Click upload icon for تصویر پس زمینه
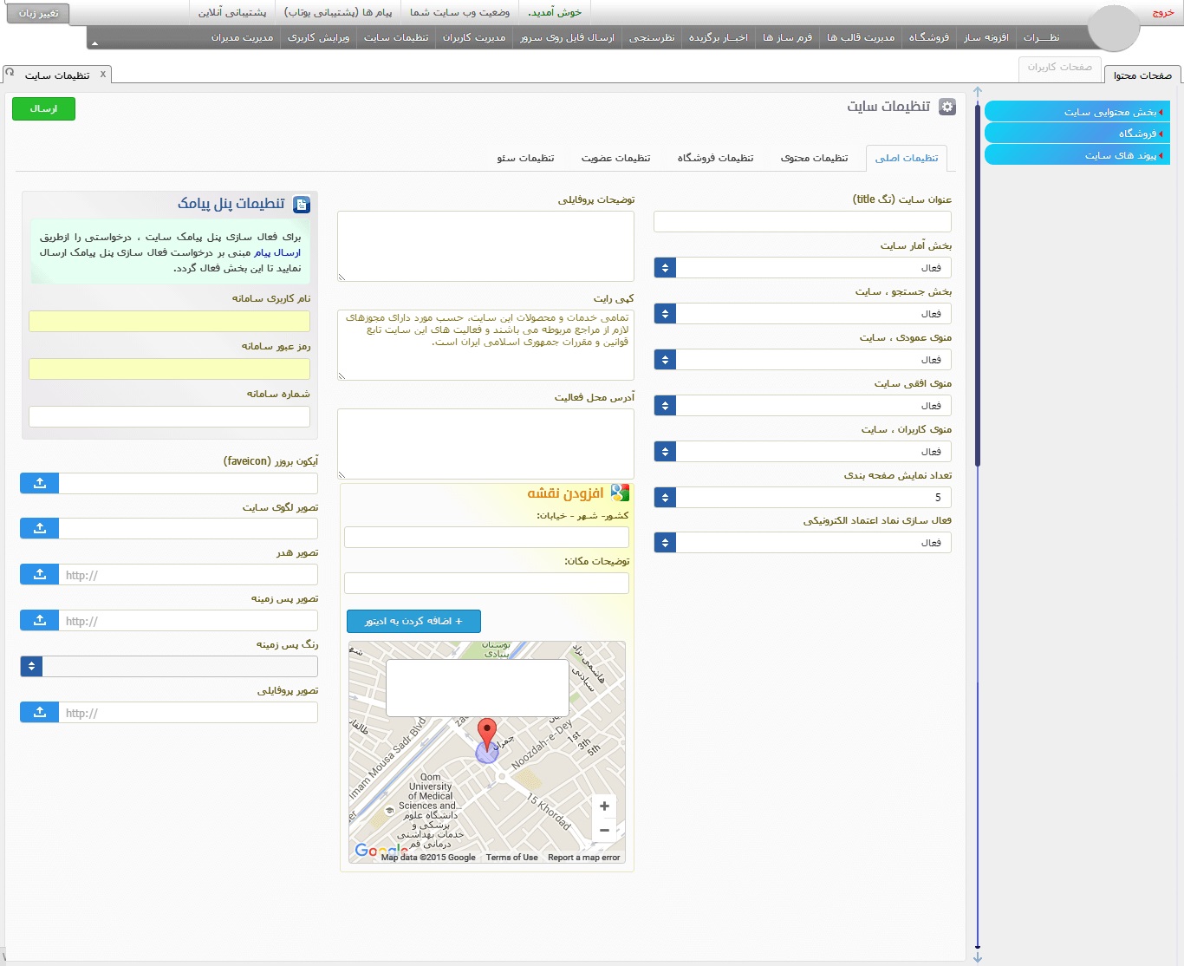The height and width of the screenshot is (966, 1184). [39, 620]
